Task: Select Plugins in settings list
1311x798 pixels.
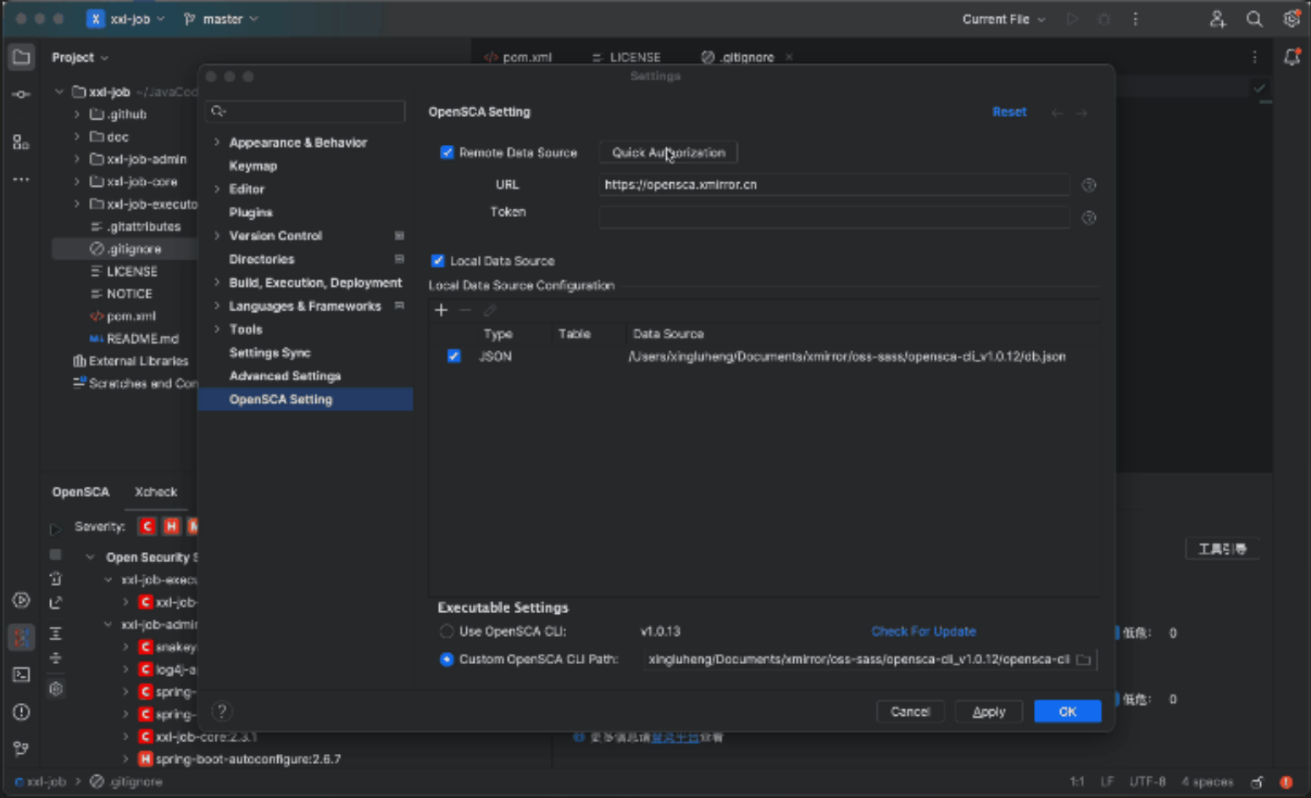Action: 251,213
